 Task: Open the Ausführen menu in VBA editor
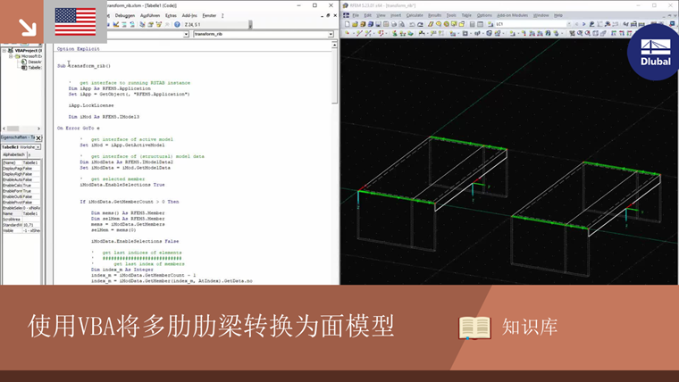150,15
